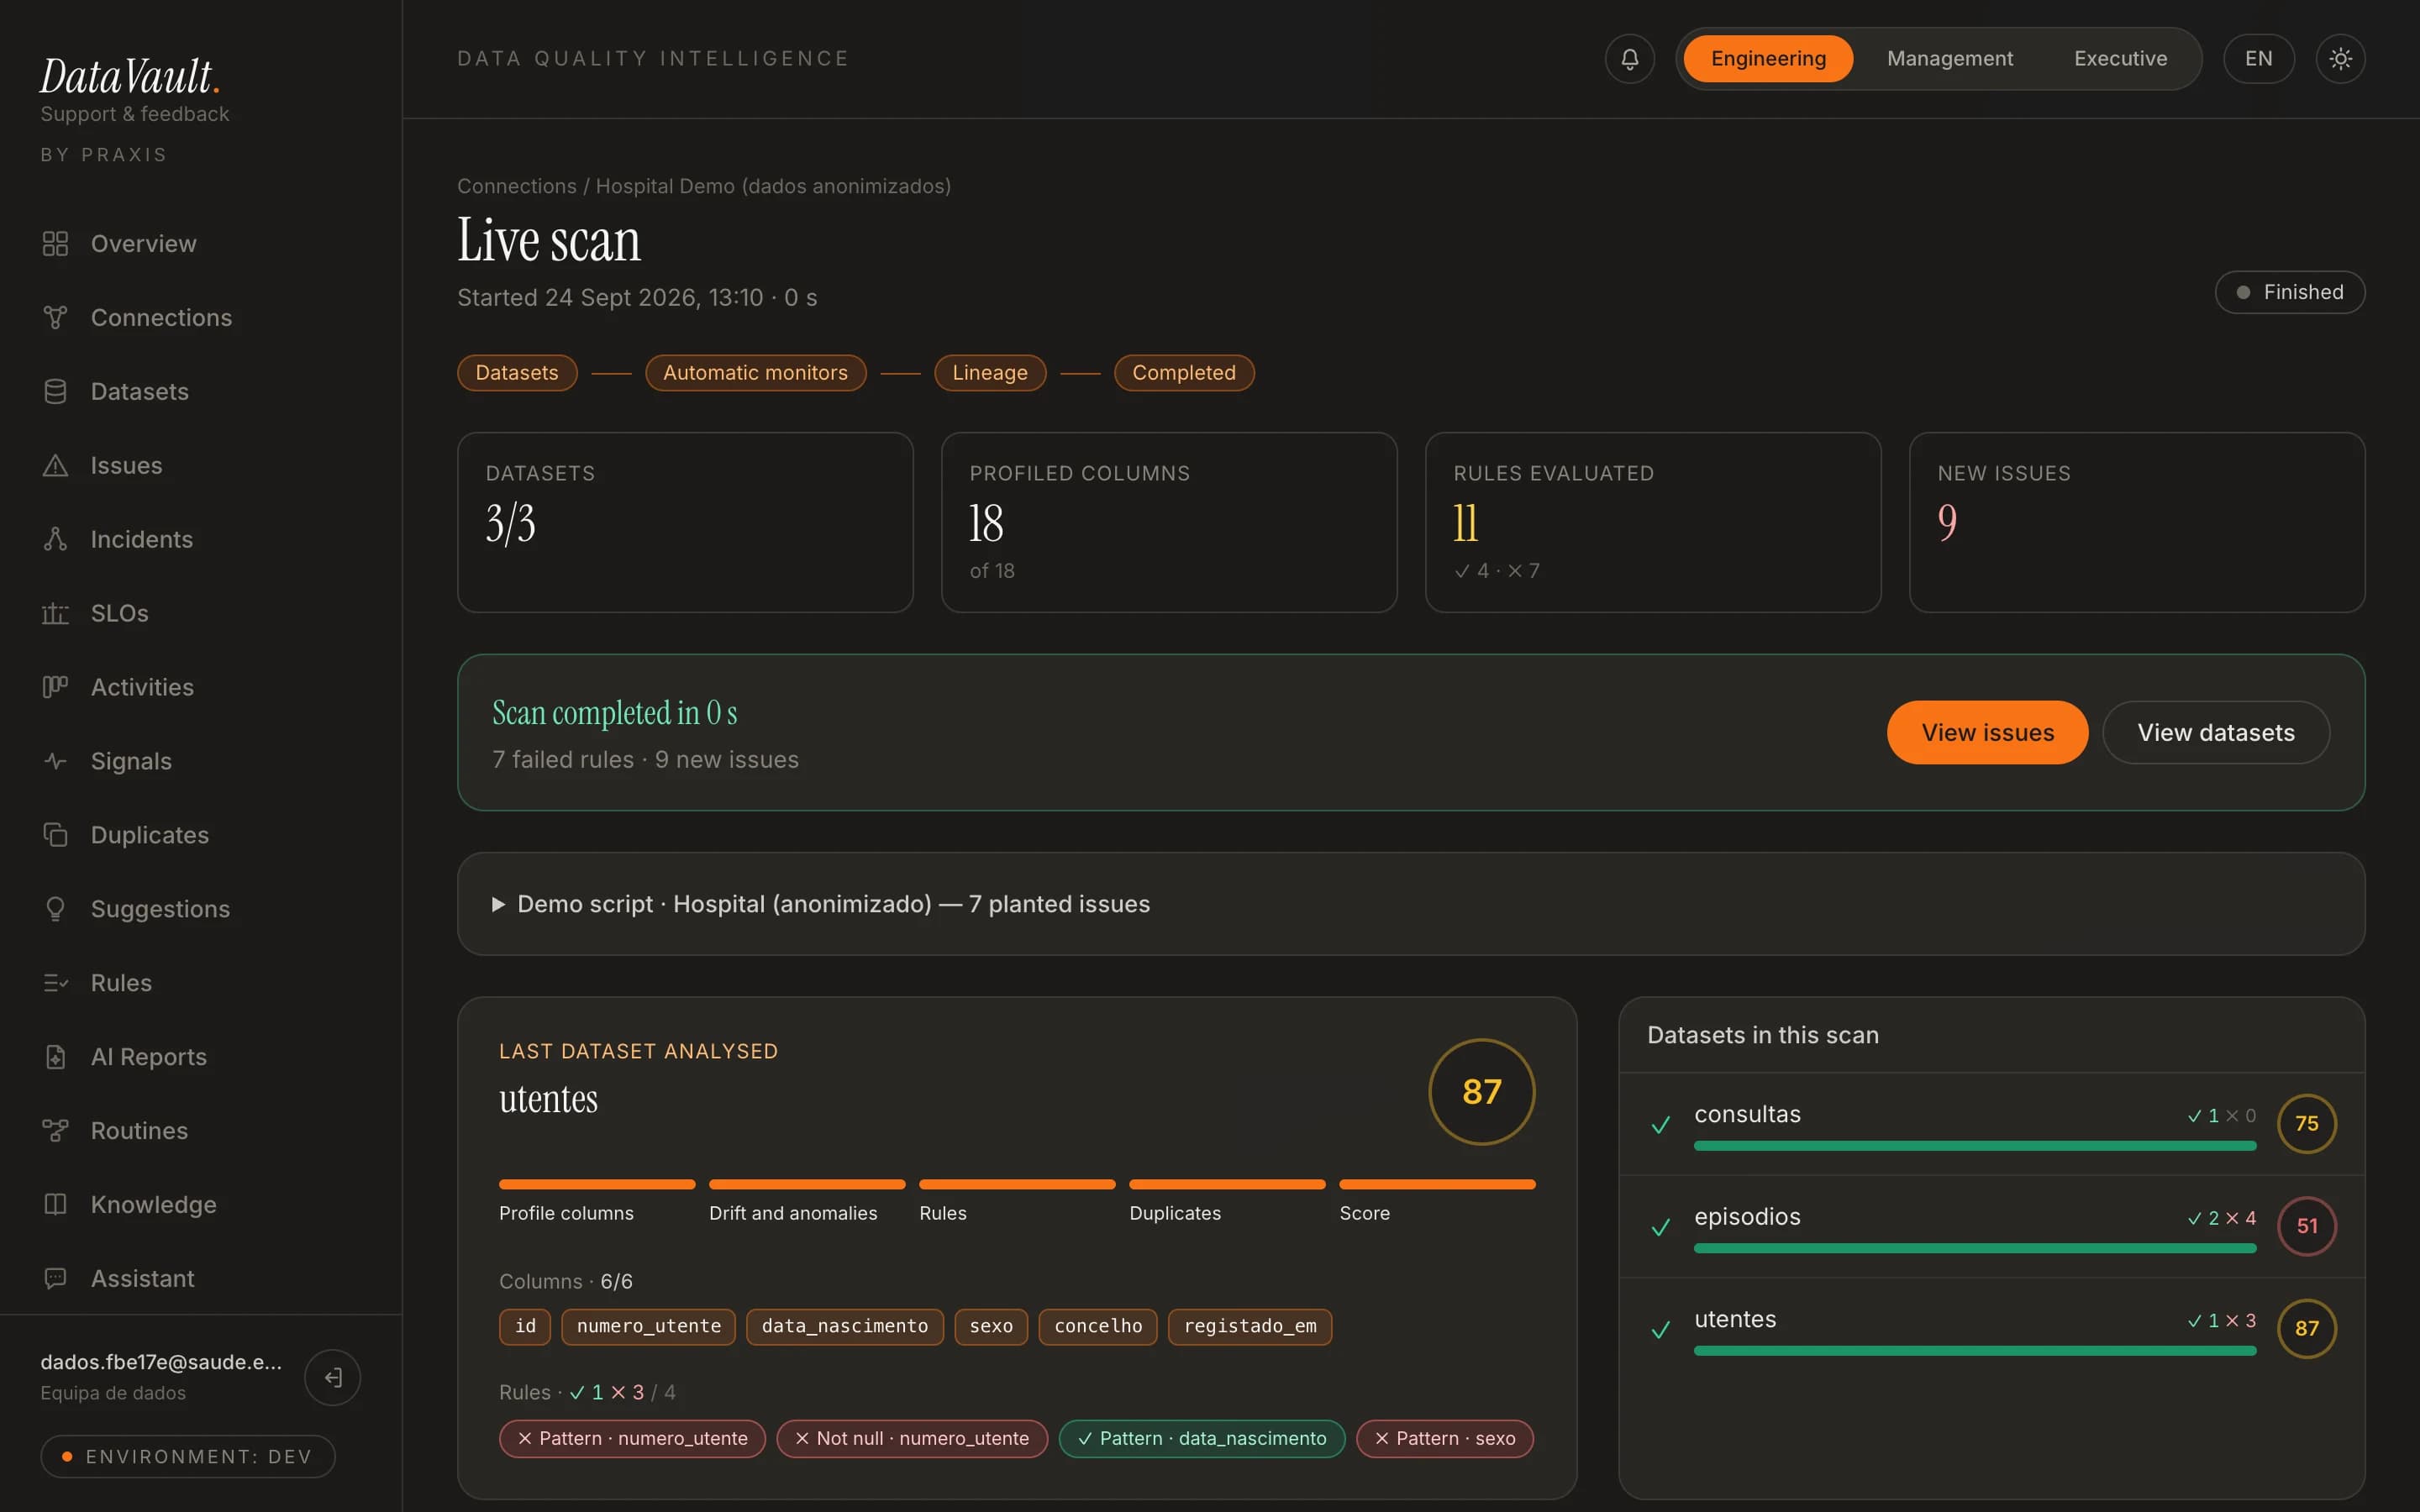Switch to Executive view
The image size is (2420, 1512).
pos(2120,59)
